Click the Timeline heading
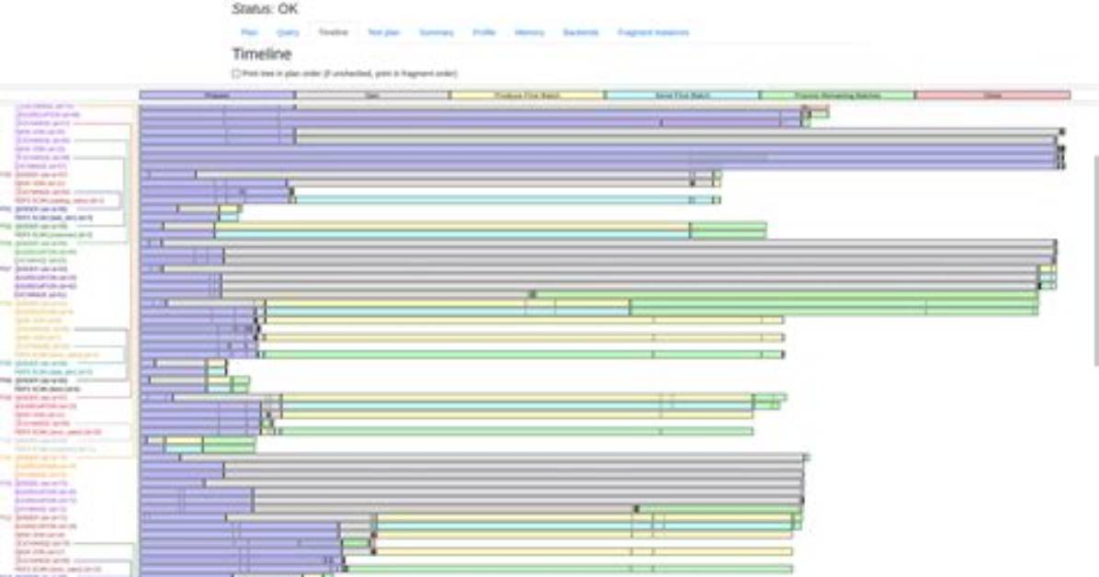The image size is (1099, 577). coord(262,54)
